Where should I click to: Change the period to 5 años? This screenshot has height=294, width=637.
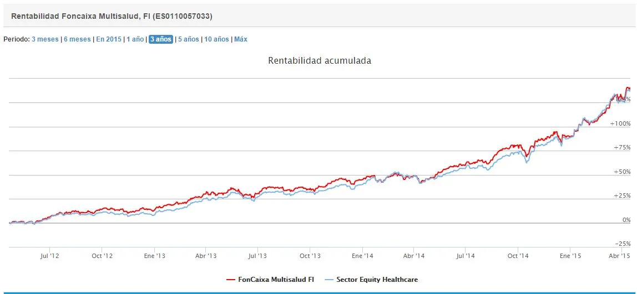tap(188, 39)
